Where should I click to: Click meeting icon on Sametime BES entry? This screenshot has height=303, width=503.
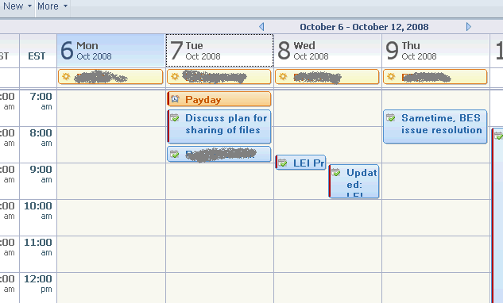(x=391, y=117)
